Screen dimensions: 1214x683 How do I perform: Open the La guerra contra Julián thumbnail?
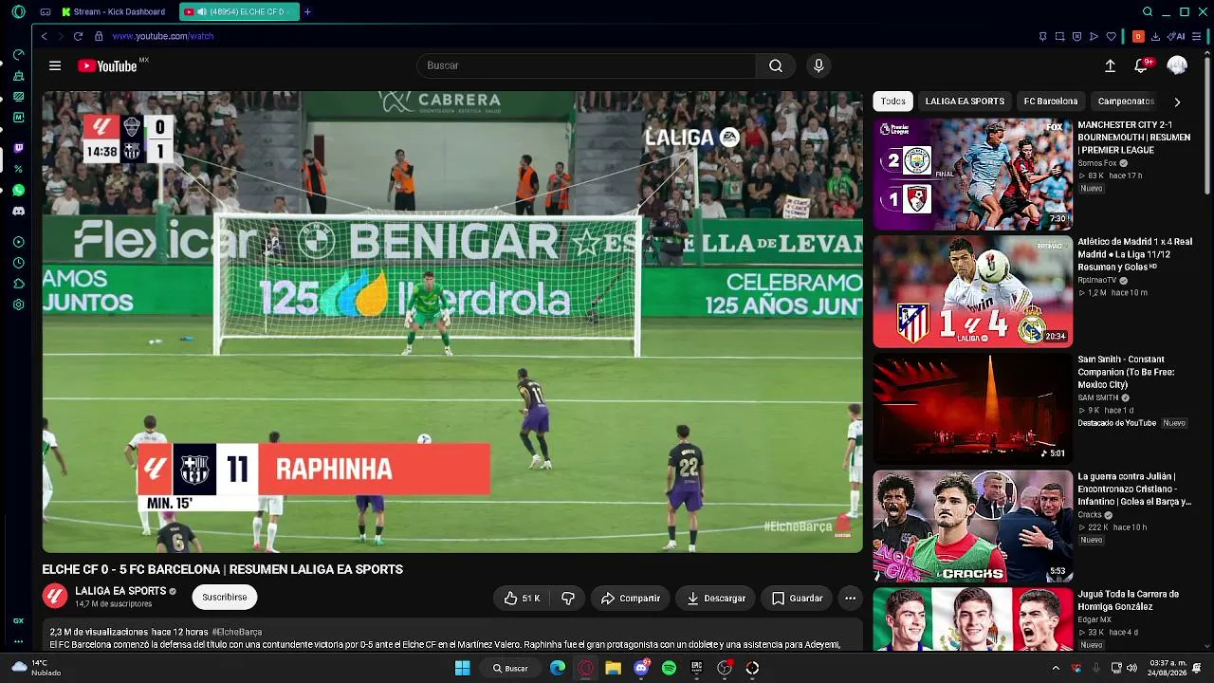(x=973, y=527)
